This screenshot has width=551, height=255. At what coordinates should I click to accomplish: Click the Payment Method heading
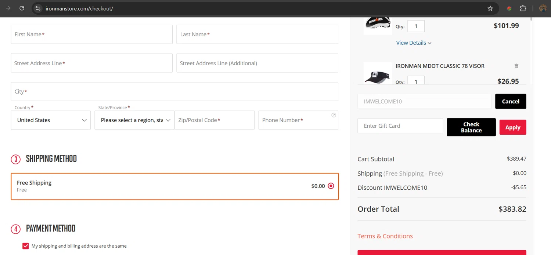tap(51, 228)
